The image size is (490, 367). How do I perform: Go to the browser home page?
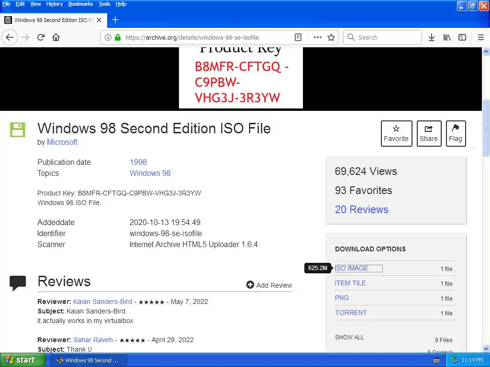coord(56,37)
